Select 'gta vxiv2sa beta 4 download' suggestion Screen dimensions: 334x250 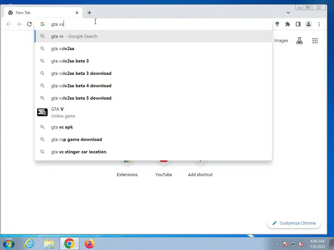click(153, 86)
